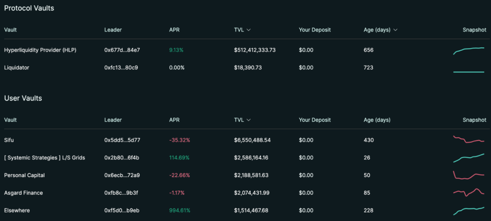Click leader address 0x2b80...6f4b

point(122,158)
